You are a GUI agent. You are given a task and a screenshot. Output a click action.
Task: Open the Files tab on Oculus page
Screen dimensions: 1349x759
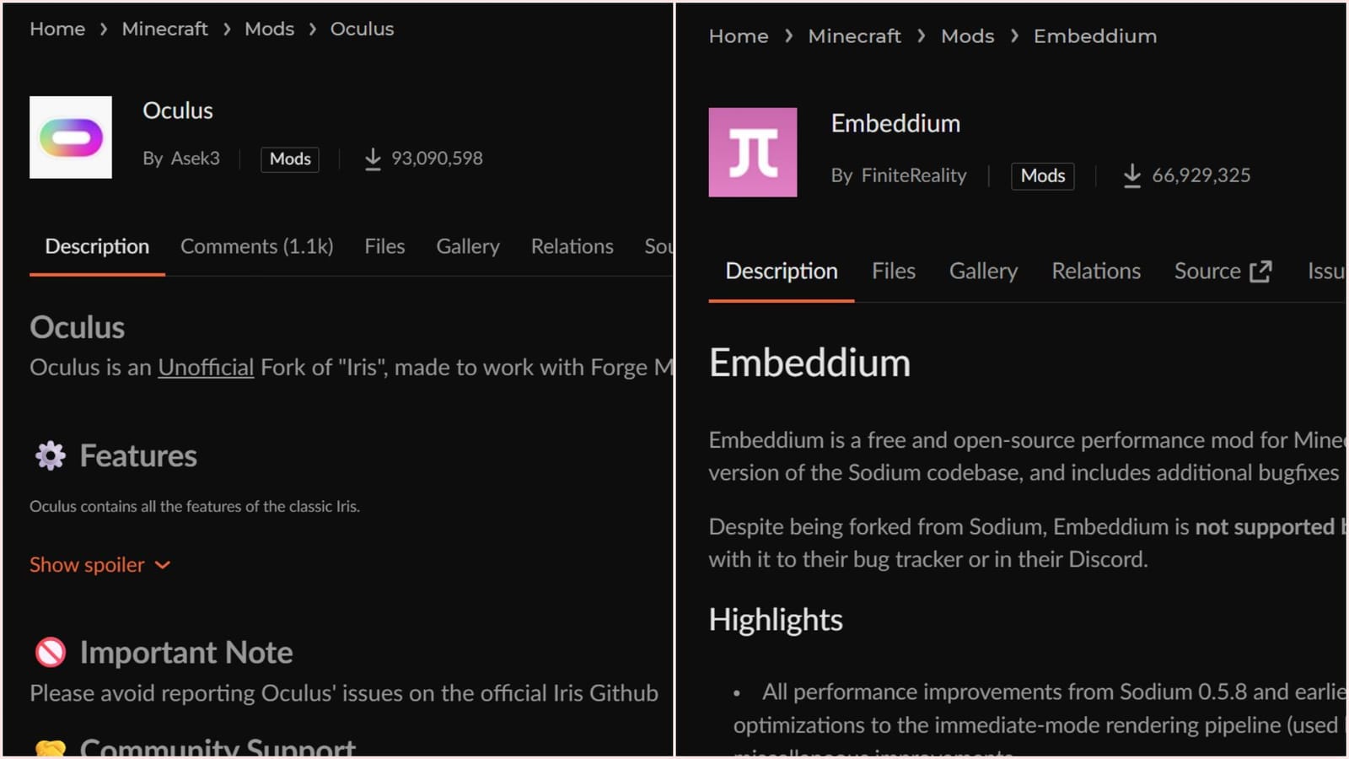384,246
